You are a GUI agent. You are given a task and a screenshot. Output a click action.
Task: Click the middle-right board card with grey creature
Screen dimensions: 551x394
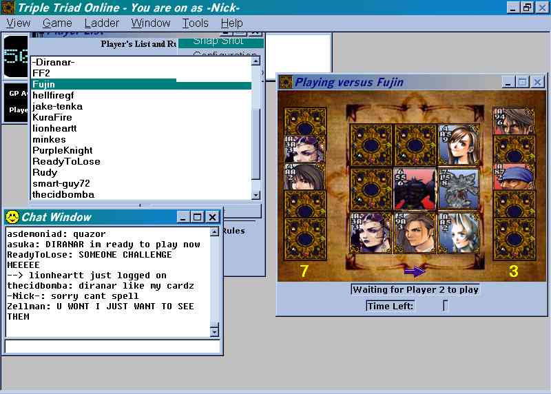(x=459, y=189)
